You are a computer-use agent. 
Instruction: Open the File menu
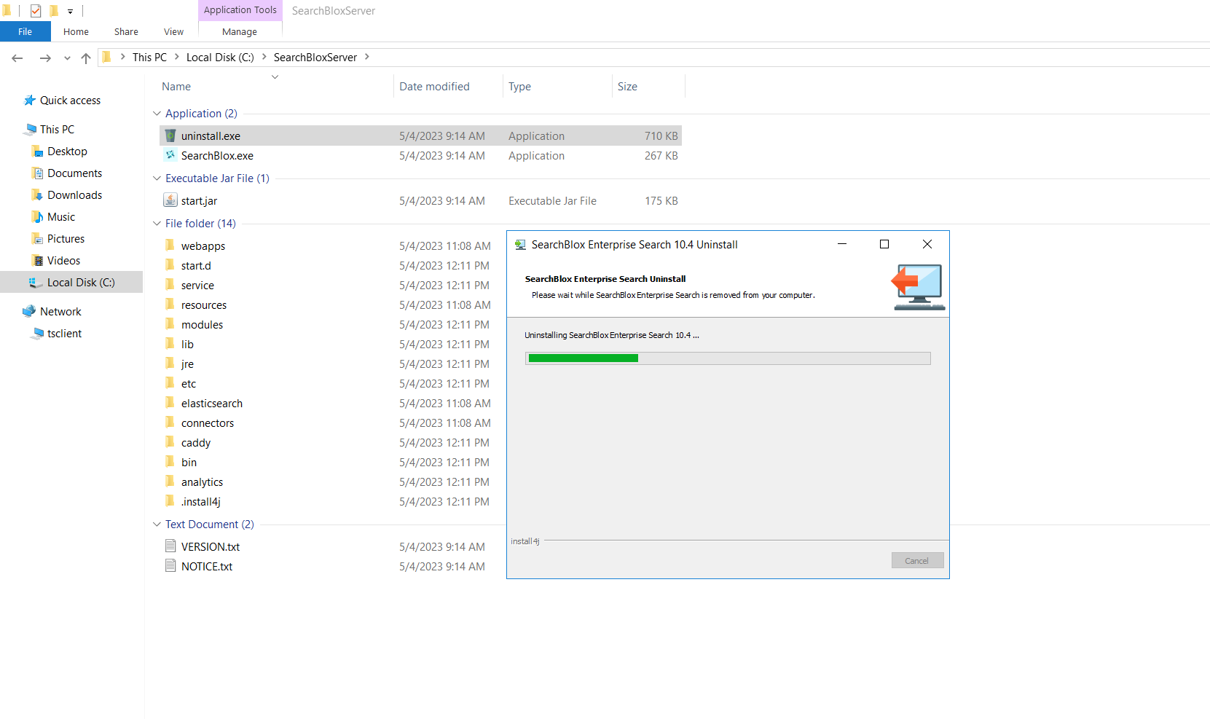coord(25,31)
